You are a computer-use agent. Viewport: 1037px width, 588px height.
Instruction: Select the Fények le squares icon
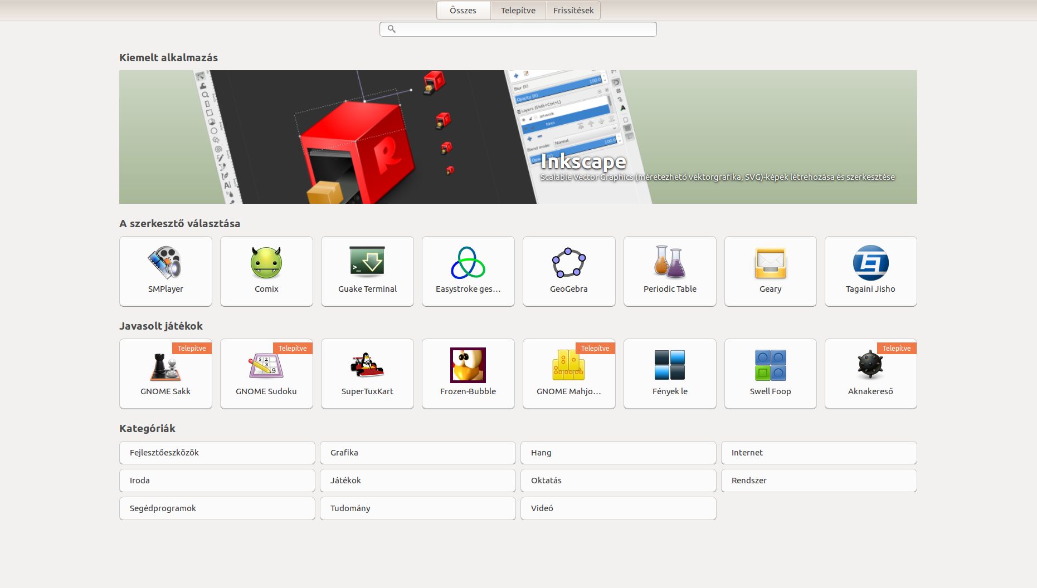670,365
